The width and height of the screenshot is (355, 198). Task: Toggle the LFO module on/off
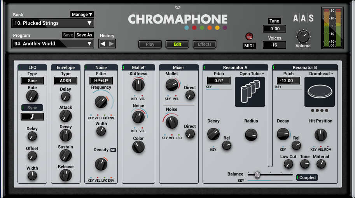(19, 67)
